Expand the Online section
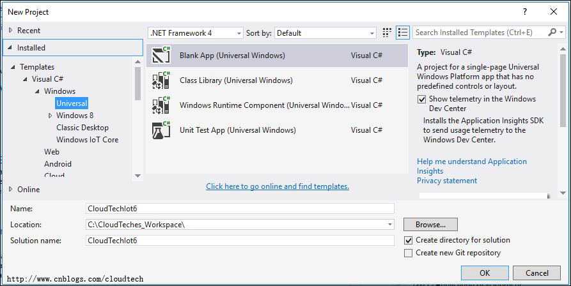Image resolution: width=571 pixels, height=286 pixels. (x=11, y=190)
